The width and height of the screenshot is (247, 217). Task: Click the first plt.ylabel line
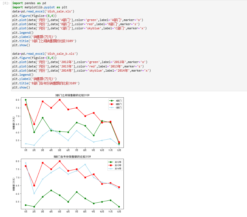(x=34, y=37)
